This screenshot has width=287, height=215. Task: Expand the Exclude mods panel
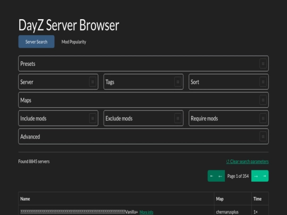(x=143, y=118)
